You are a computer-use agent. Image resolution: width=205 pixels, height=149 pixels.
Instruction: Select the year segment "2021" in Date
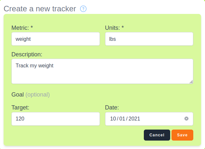click(134, 119)
